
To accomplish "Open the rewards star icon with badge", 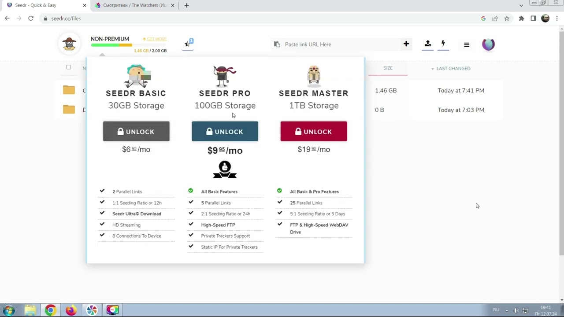I will click(x=188, y=43).
